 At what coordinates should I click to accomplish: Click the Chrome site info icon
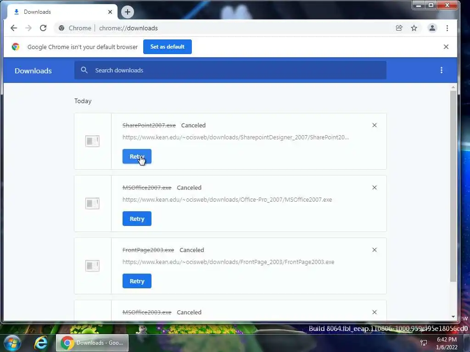click(x=62, y=28)
